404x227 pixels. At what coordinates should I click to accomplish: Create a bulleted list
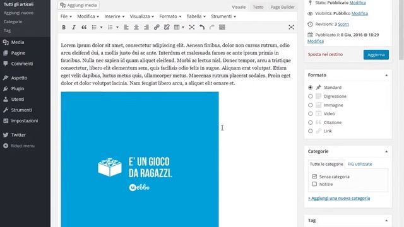pos(94,27)
